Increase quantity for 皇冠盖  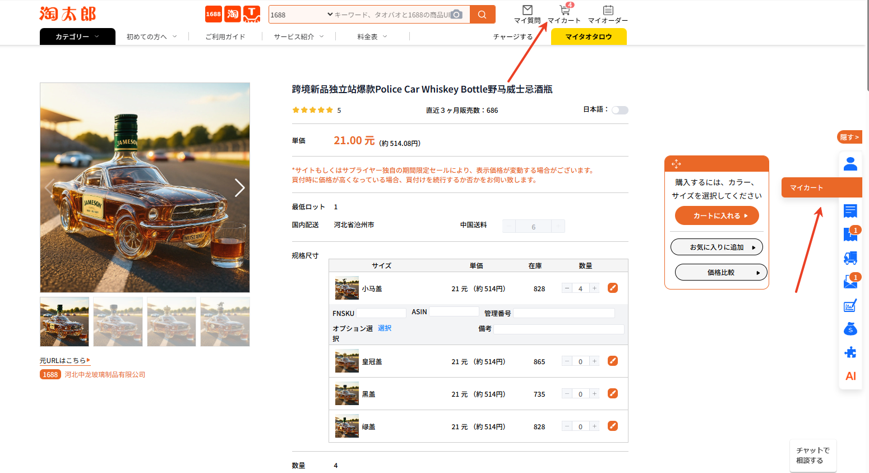pos(594,361)
